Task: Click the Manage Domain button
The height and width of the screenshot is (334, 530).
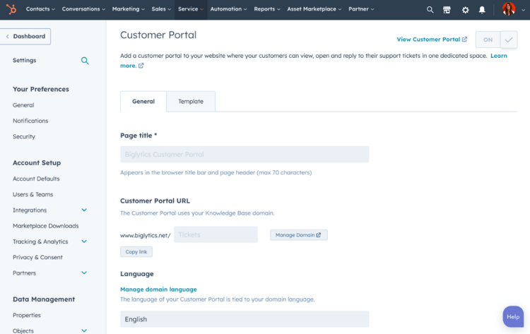Action: coord(298,235)
